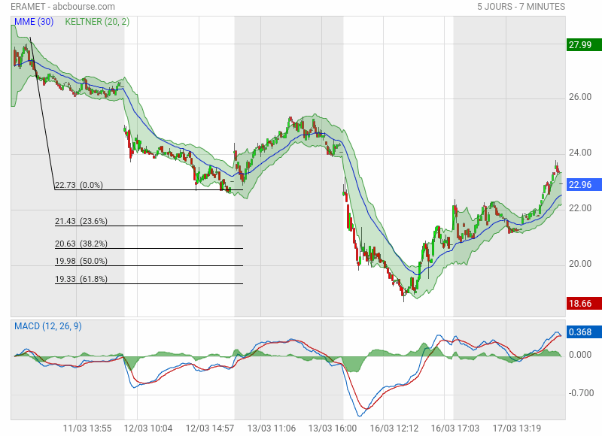Click the 26.00 price axis label
The height and width of the screenshot is (436, 602).
tap(580, 97)
